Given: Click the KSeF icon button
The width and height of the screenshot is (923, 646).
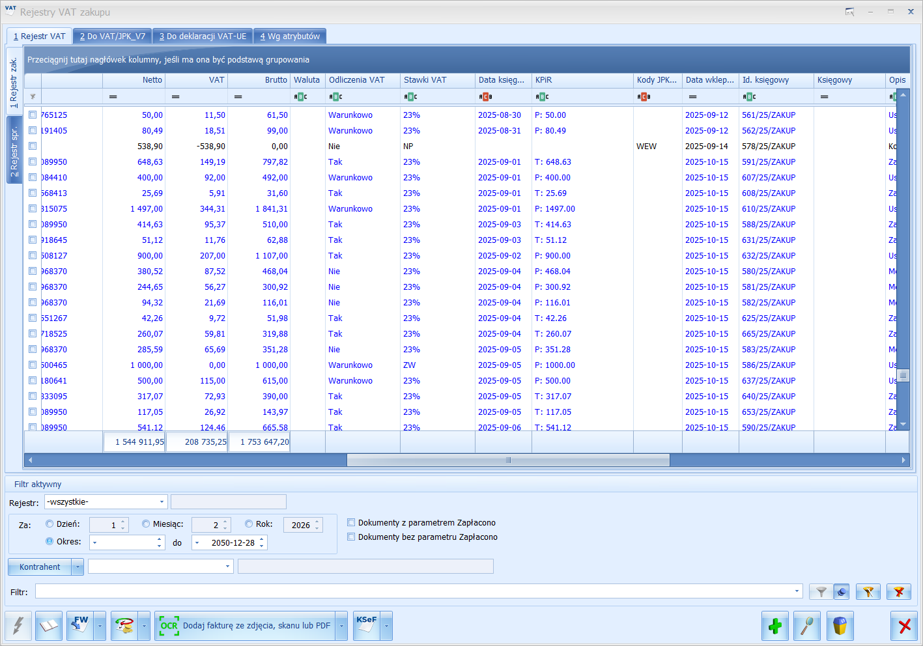Looking at the screenshot, I should pos(366,626).
